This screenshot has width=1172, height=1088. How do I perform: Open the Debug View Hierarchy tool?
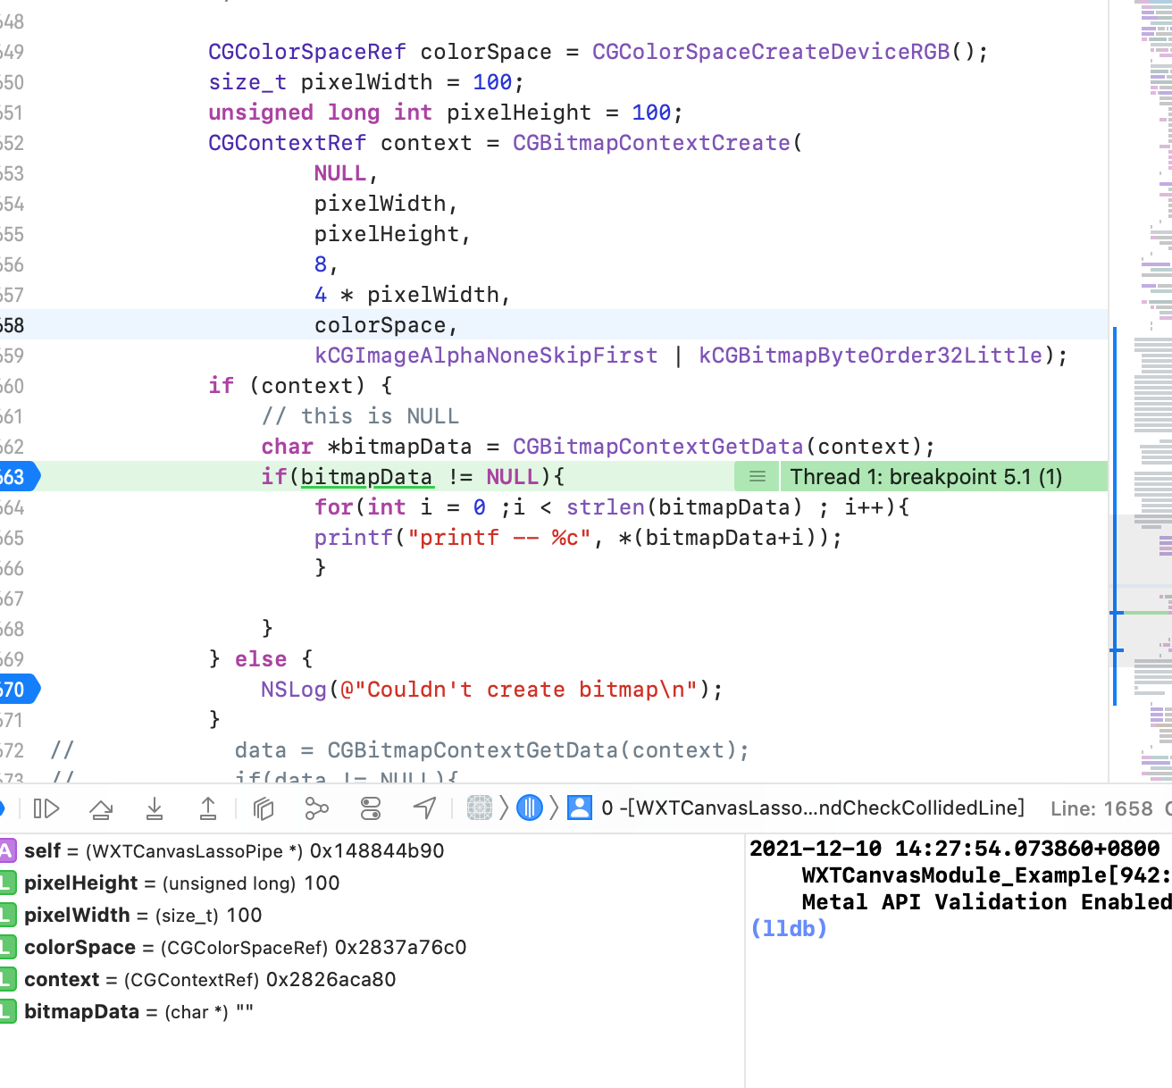point(264,808)
